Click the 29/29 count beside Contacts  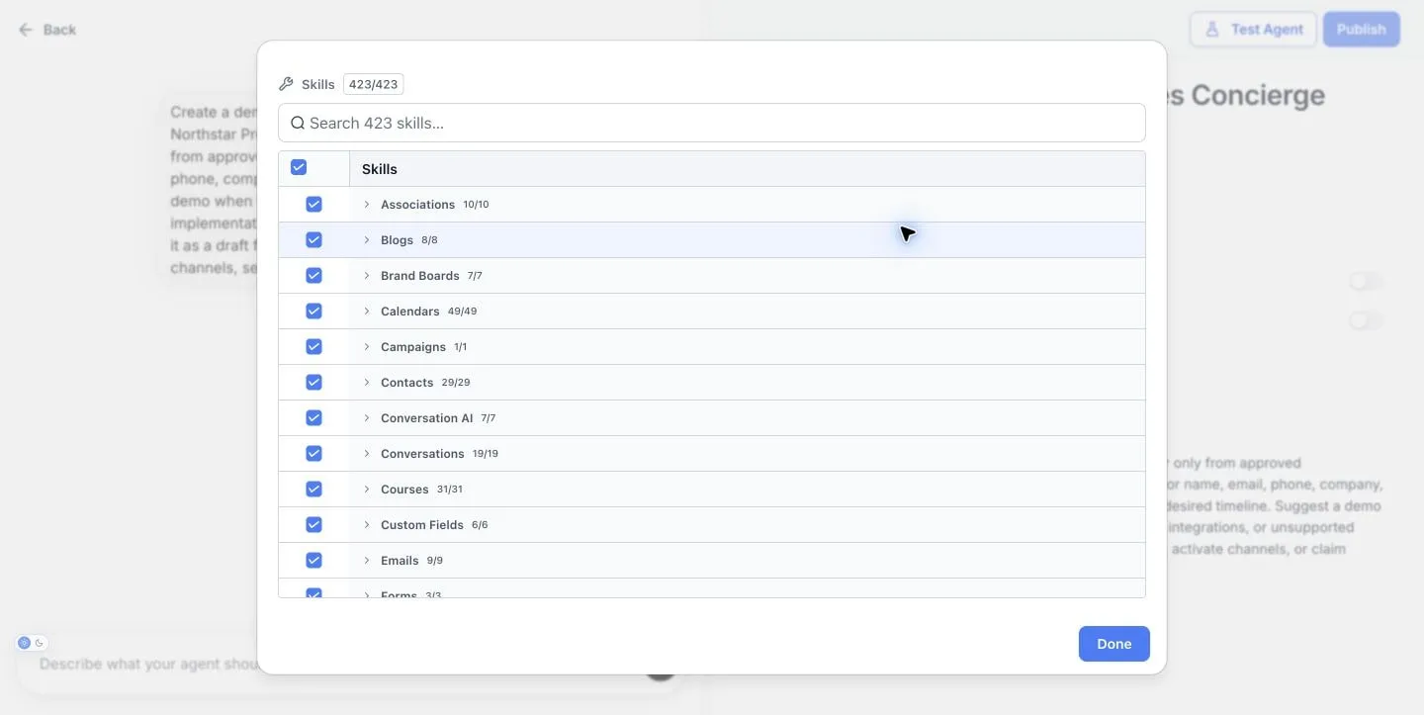[456, 383]
